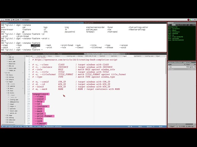Click the termsmall window icon in top panel
197x147 pixels.
click(21, 20)
